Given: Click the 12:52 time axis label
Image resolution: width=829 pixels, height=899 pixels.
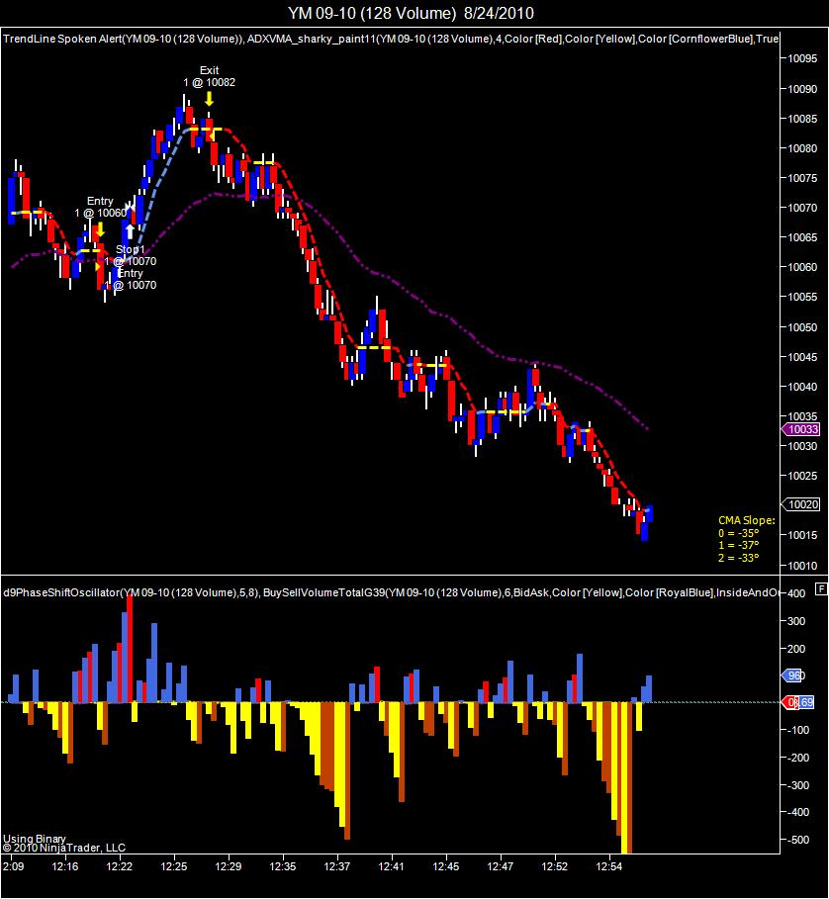Looking at the screenshot, I should click(554, 866).
